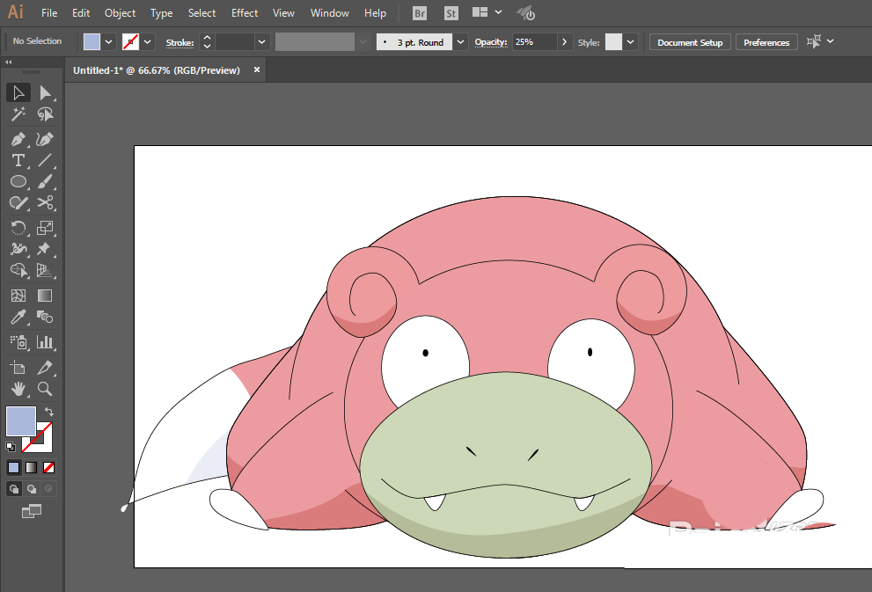Open Adobe Bridge from the Br icon
This screenshot has height=592, width=872.
[420, 13]
